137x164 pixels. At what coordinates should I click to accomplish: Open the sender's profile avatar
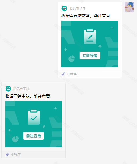click(x=129, y=7)
